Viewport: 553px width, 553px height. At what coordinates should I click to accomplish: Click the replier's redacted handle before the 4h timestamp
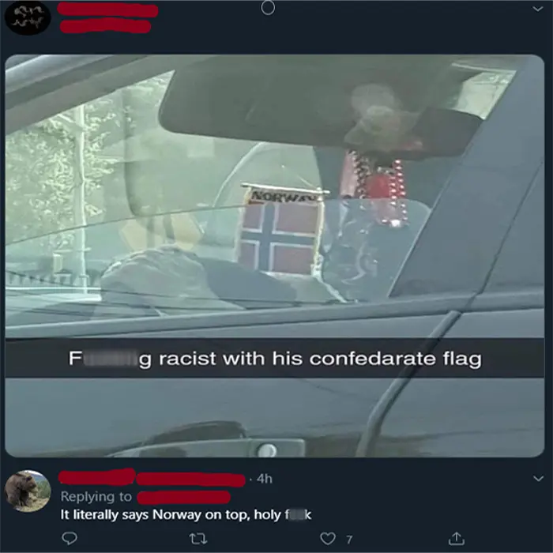pos(191,480)
